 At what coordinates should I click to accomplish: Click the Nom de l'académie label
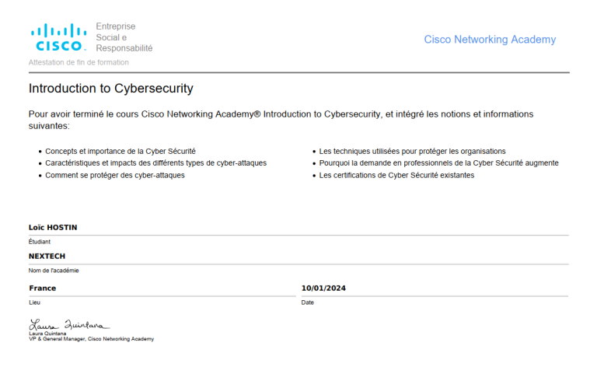coord(54,271)
